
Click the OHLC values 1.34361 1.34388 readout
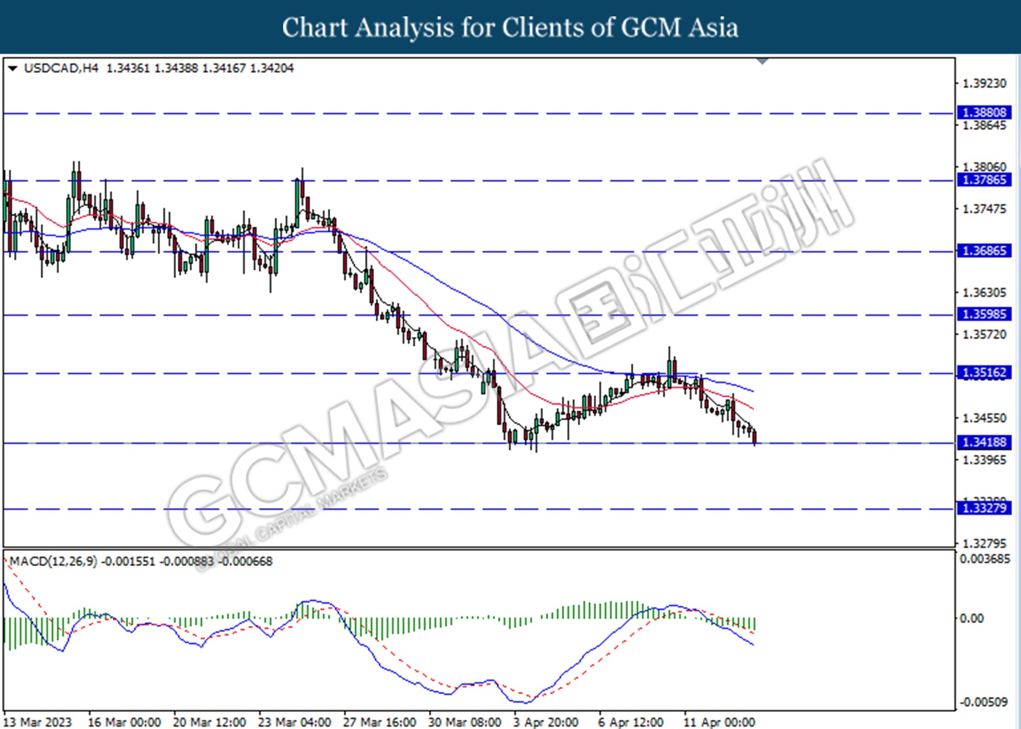point(200,68)
